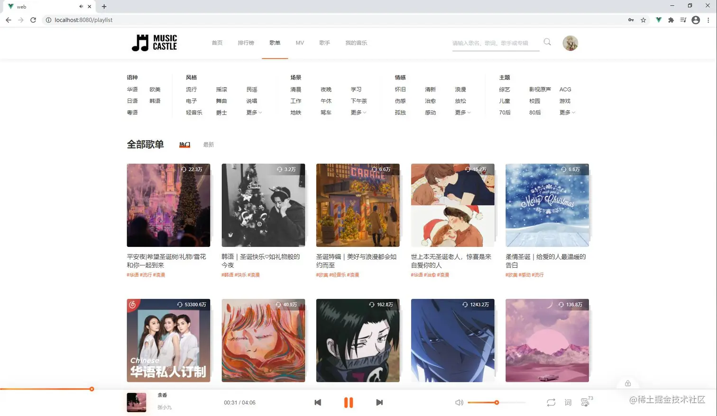
Task: Filter by 爵士 style
Action: pyautogui.click(x=221, y=113)
